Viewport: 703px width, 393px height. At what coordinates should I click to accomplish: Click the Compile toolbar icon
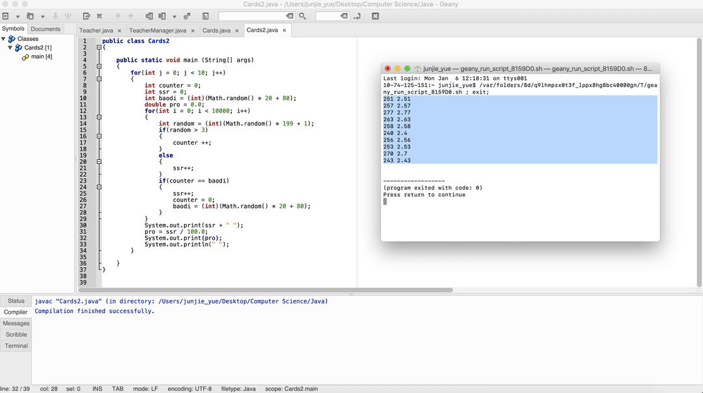149,16
